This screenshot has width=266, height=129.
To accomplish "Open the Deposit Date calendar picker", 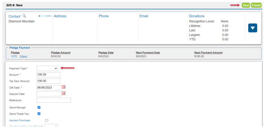I will tap(64, 93).
